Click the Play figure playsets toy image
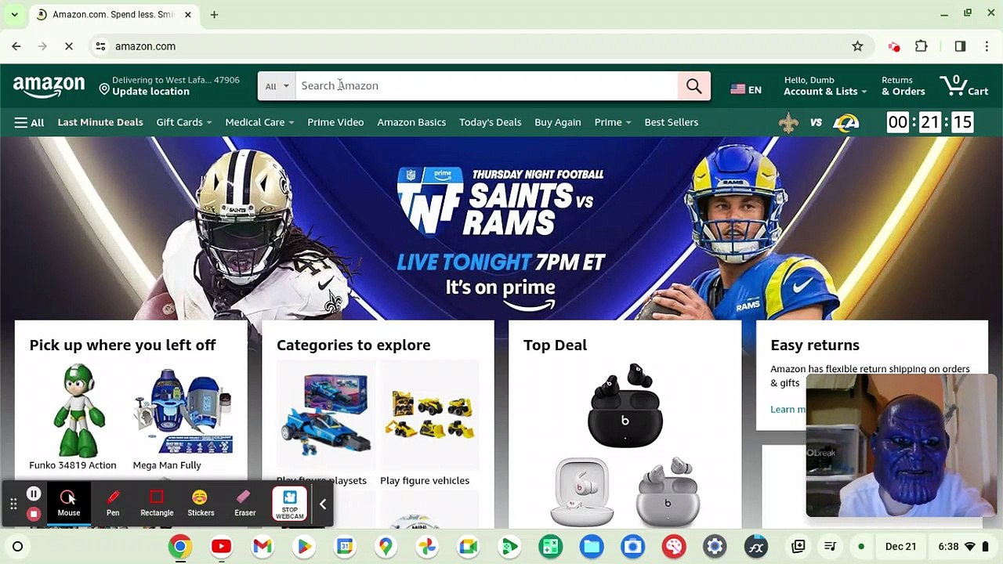The width and height of the screenshot is (1003, 564). [327, 415]
